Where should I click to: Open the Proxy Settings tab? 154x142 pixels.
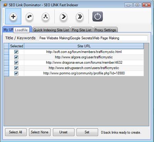105,30
